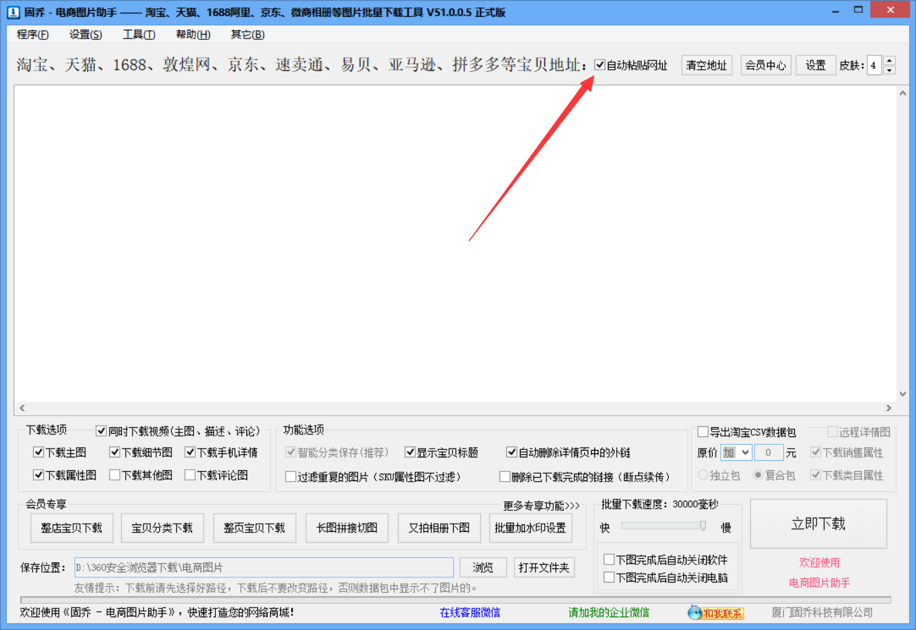
Task: Open the 设置(S) menu
Action: coord(85,35)
